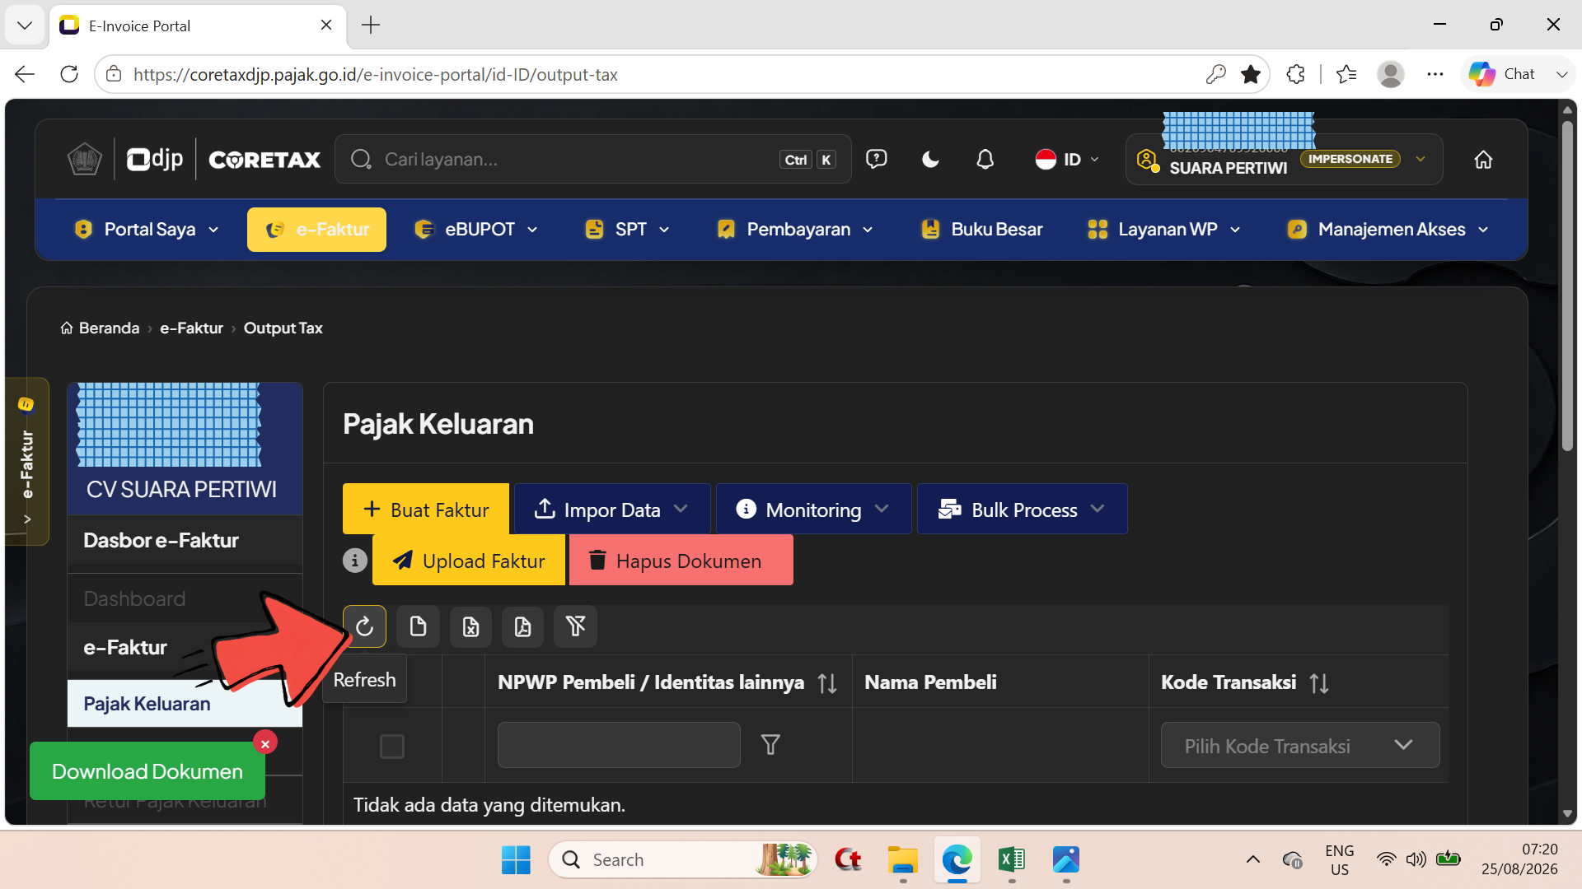Viewport: 1582px width, 889px height.
Task: Clear all table filters icon
Action: [576, 626]
